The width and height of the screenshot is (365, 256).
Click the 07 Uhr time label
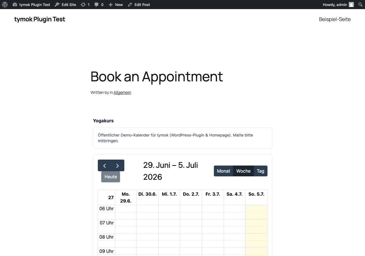point(106,223)
